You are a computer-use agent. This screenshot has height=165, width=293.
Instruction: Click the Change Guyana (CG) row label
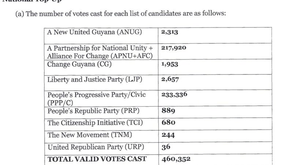click(79, 65)
